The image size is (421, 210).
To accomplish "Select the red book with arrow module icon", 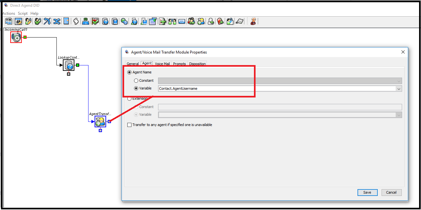I will click(220, 21).
